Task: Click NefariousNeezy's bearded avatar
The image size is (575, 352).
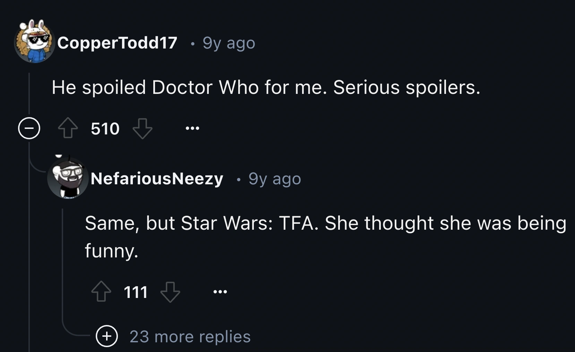Action: tap(68, 178)
